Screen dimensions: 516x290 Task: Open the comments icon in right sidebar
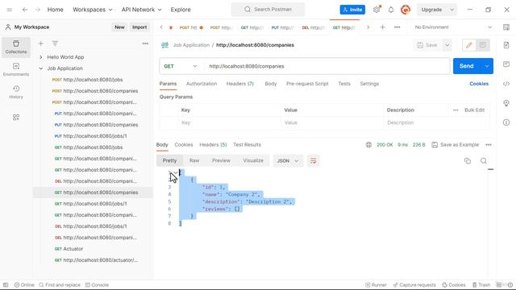[x=506, y=64]
